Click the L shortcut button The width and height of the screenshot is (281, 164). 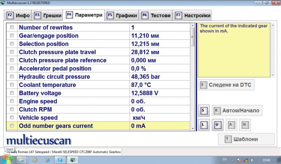tap(203, 125)
